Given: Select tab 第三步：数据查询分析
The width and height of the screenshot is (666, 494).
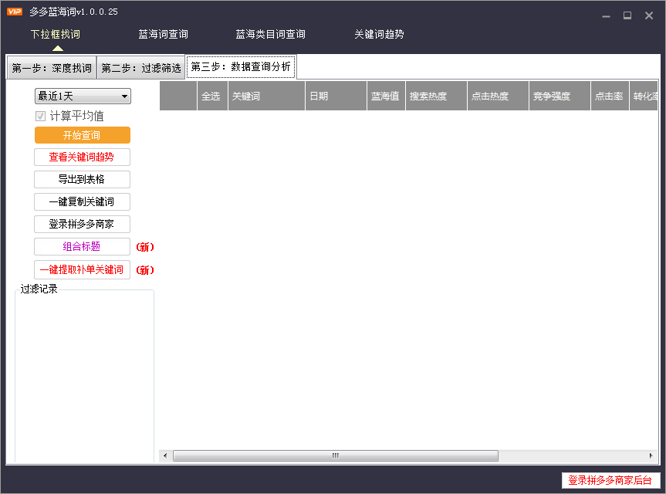Looking at the screenshot, I should click(241, 66).
